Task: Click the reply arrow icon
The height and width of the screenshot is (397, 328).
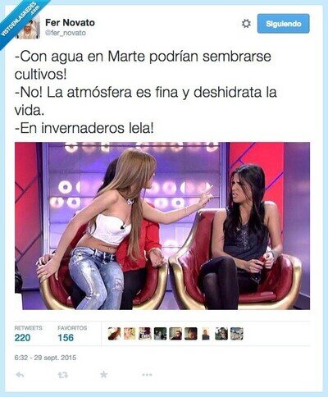Action: click(x=20, y=375)
